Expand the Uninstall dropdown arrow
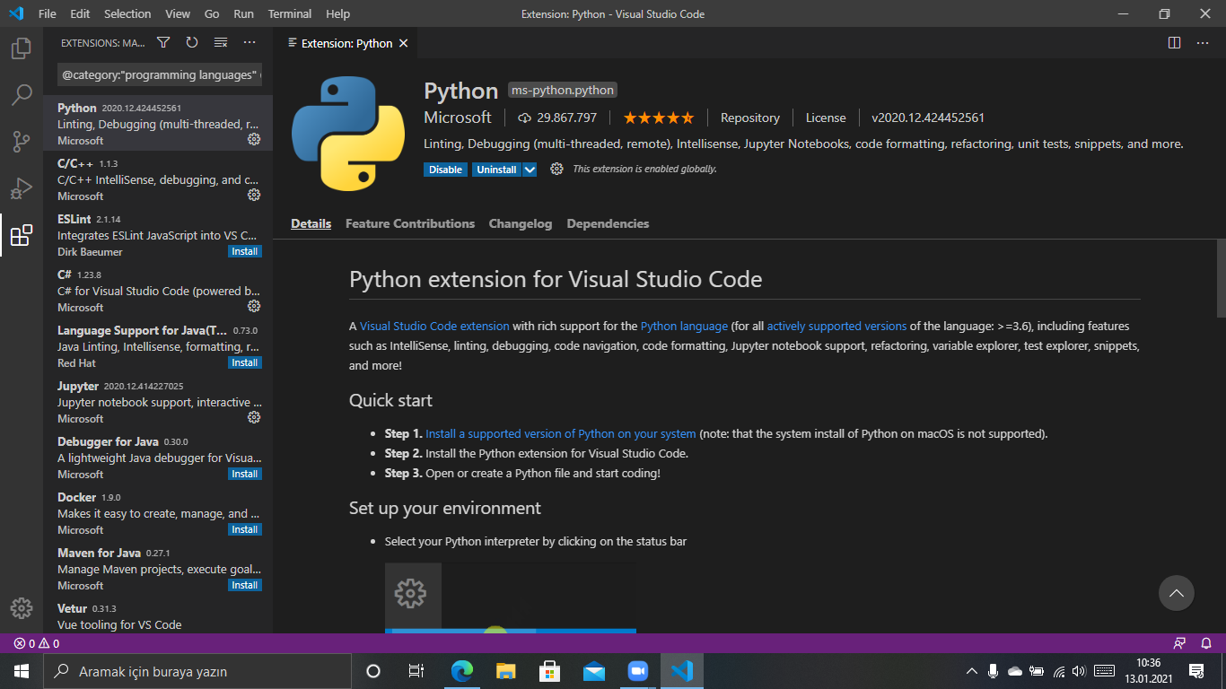Image resolution: width=1226 pixels, height=689 pixels. click(x=530, y=170)
